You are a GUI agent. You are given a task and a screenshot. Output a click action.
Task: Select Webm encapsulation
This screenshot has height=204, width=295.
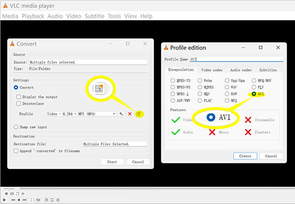200,81
